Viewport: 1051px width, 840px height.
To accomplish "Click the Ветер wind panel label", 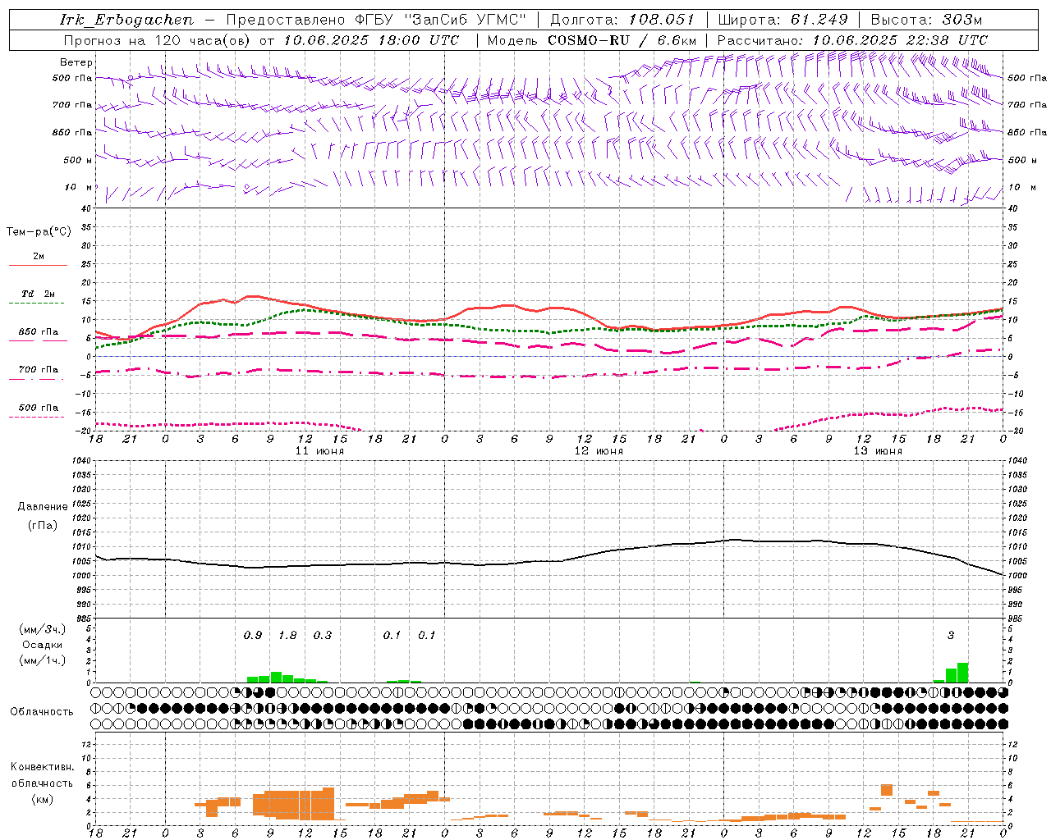I will pos(76,62).
